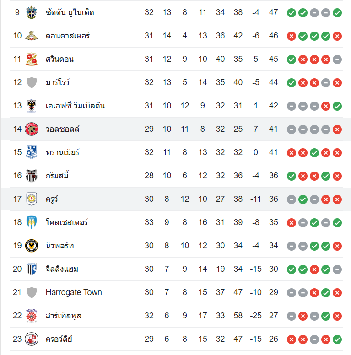Click the Doncaster club crest icon

(32, 36)
